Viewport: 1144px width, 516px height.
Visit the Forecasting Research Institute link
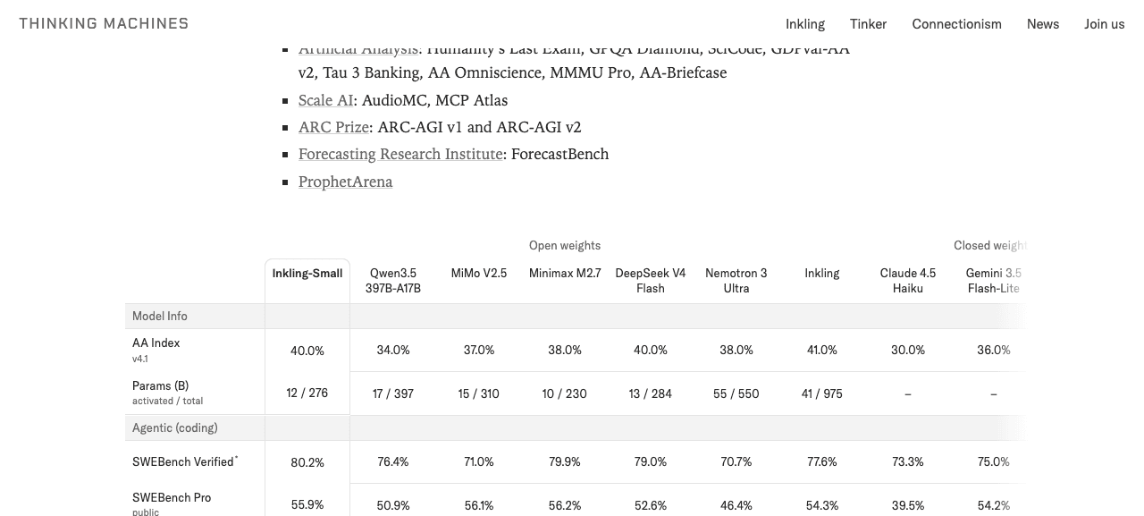400,154
